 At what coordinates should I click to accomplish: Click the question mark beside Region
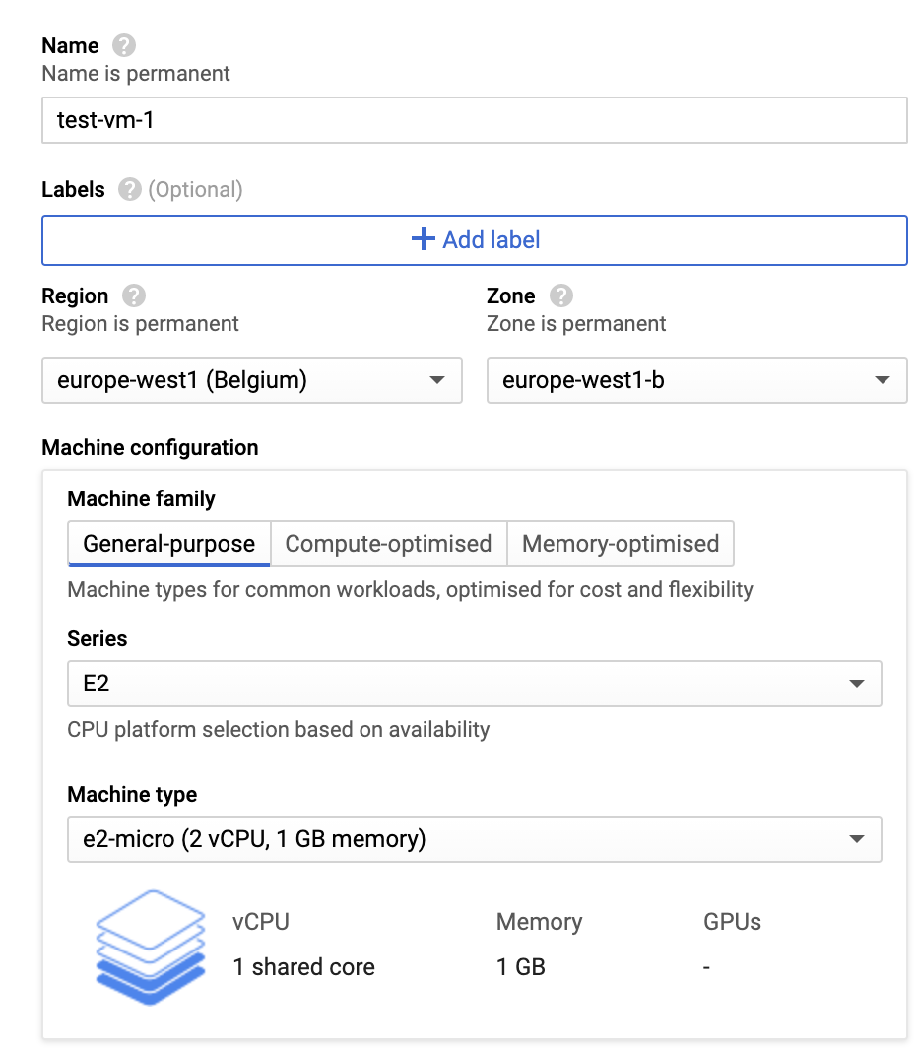tap(134, 296)
